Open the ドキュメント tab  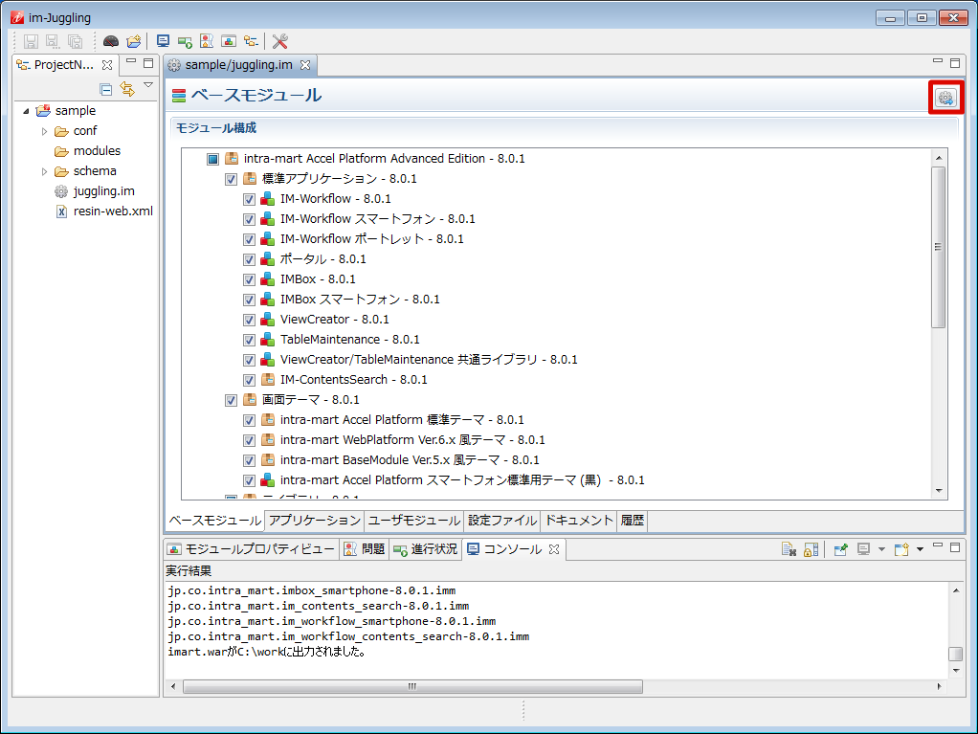pos(579,521)
